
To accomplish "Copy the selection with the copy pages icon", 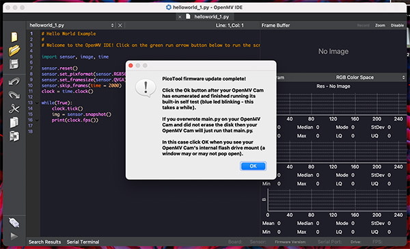I will (14, 122).
